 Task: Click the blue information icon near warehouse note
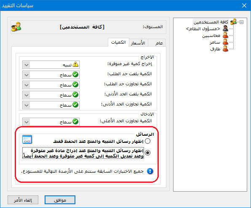(x=150, y=171)
